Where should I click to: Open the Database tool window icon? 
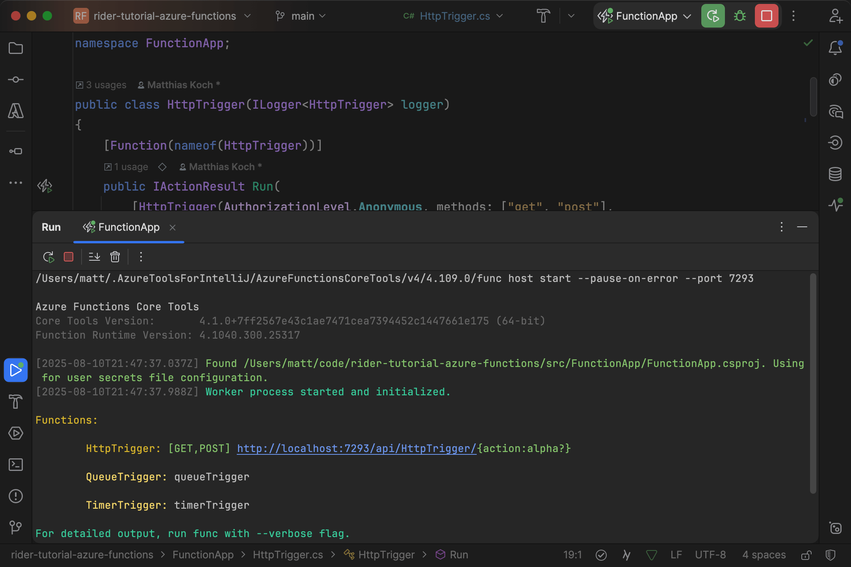835,174
